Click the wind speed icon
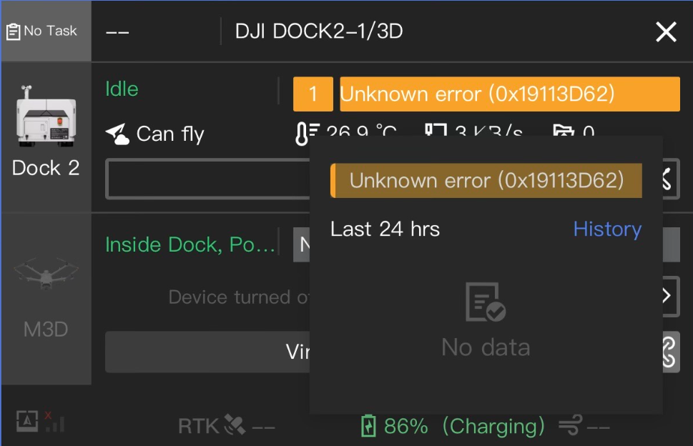Viewport: 693px width, 446px height. (x=571, y=425)
